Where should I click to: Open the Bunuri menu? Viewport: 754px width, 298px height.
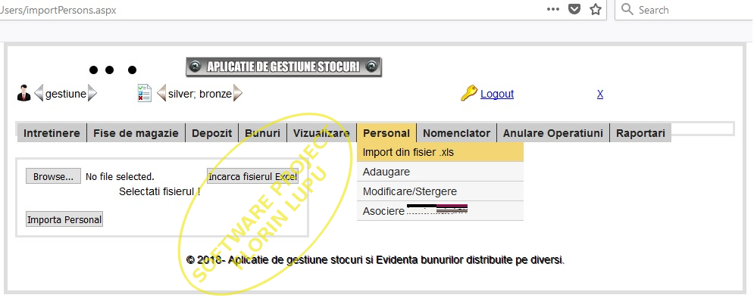pyautogui.click(x=262, y=133)
